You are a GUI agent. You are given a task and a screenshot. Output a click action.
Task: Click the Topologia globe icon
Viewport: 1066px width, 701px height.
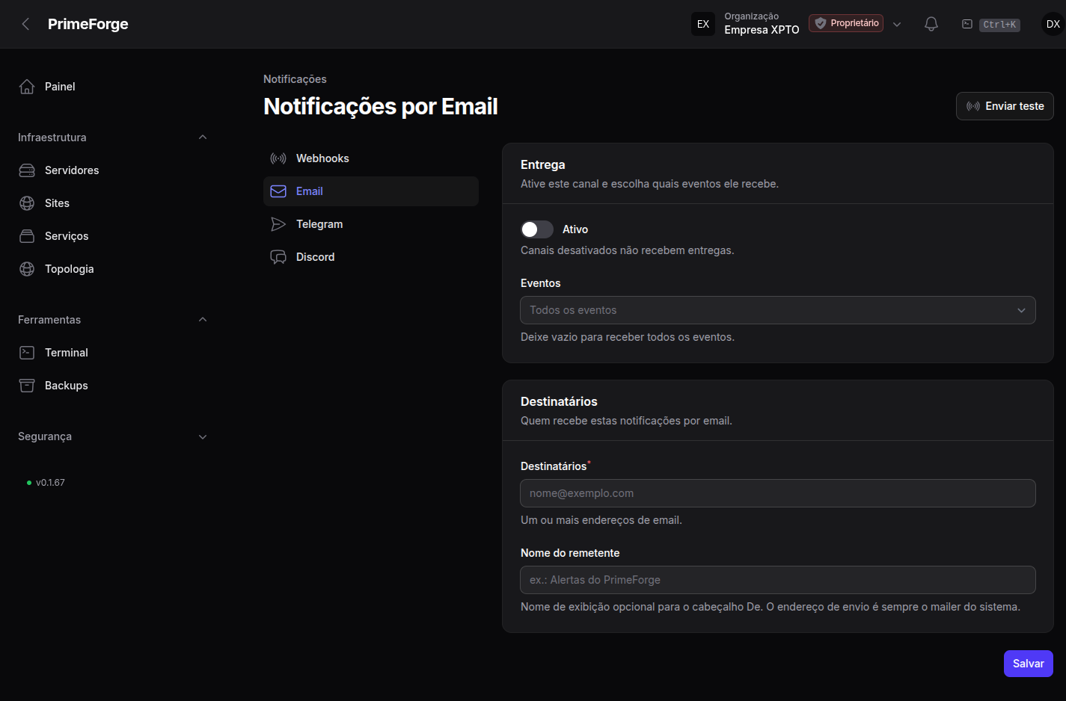tap(27, 269)
